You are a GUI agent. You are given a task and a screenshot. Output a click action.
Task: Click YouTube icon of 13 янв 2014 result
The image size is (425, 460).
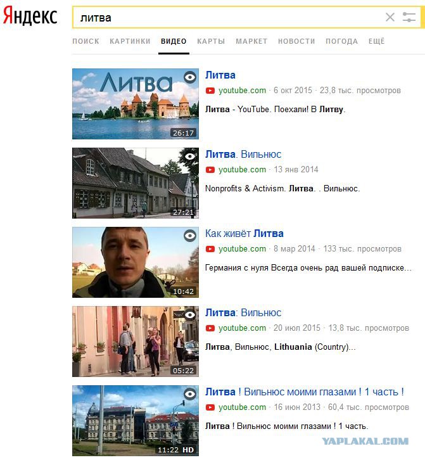click(x=210, y=170)
